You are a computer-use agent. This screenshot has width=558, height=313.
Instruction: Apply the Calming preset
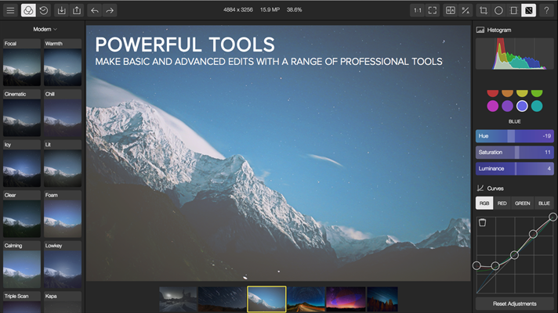(22, 264)
